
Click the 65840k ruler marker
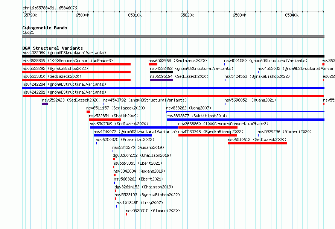click(x=292, y=15)
